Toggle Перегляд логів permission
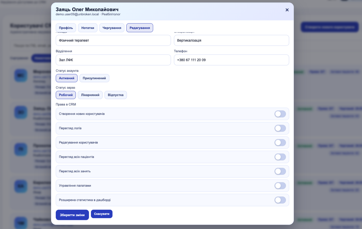 (x=280, y=128)
